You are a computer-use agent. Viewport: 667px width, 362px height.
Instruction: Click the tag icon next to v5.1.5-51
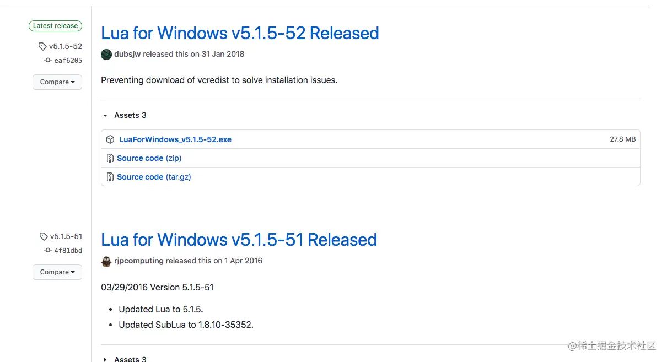click(44, 236)
